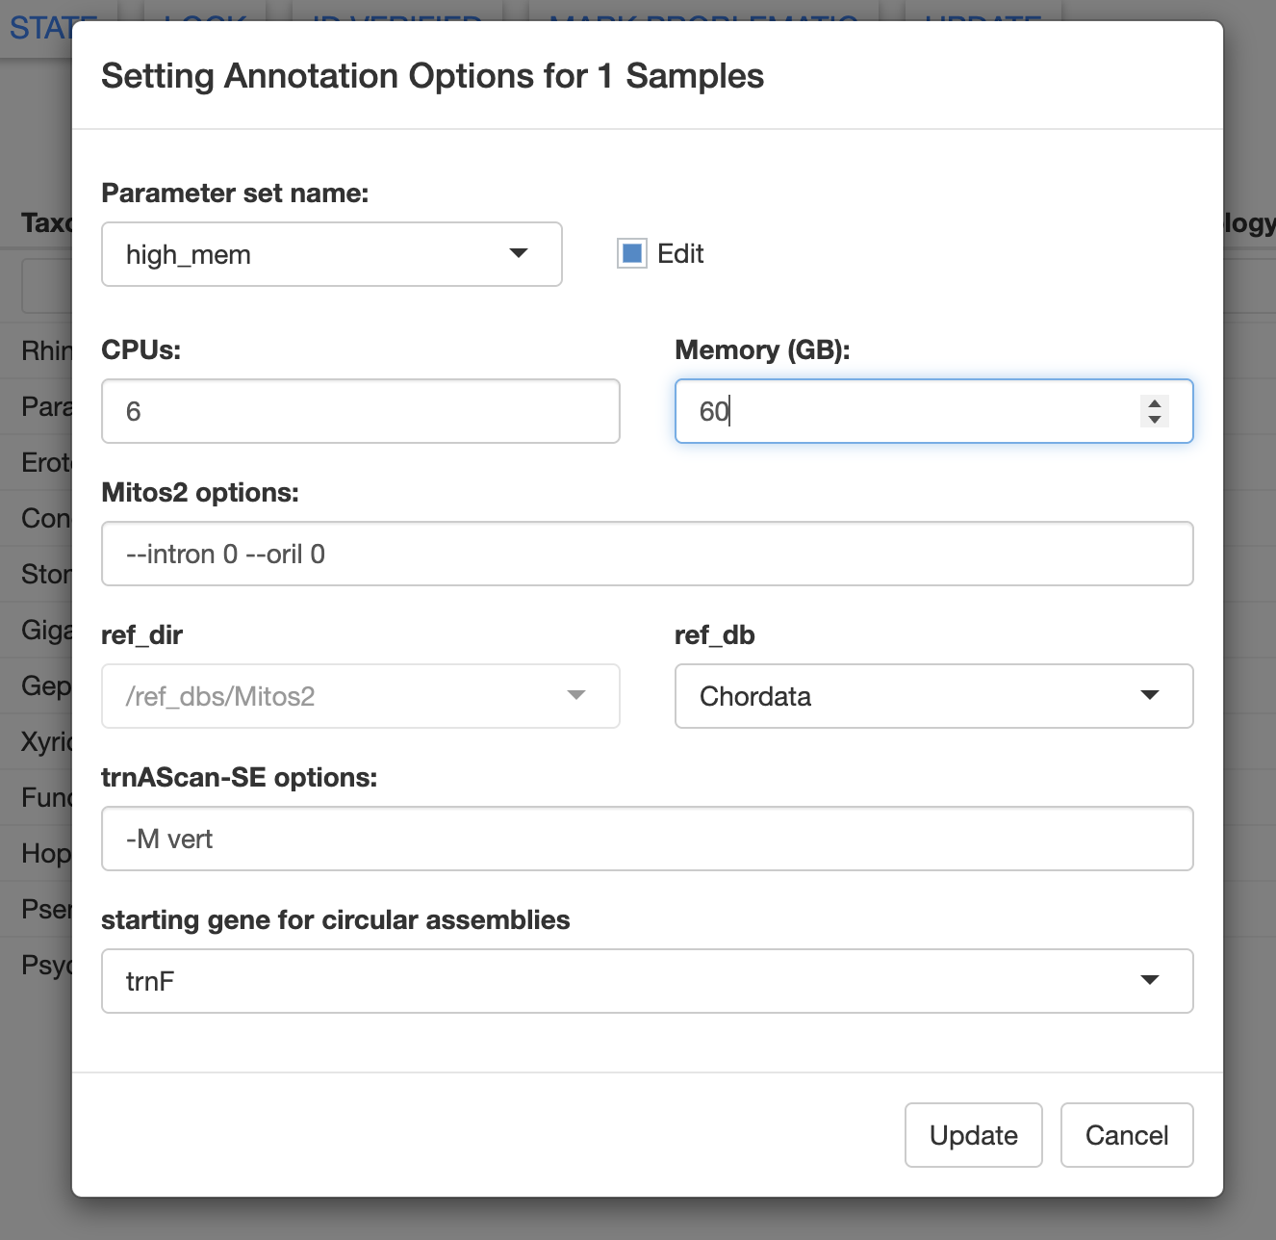Select the /ref_dbs/Mitos2 ref_dir field
Viewport: 1276px width, 1240px height.
tap(361, 696)
